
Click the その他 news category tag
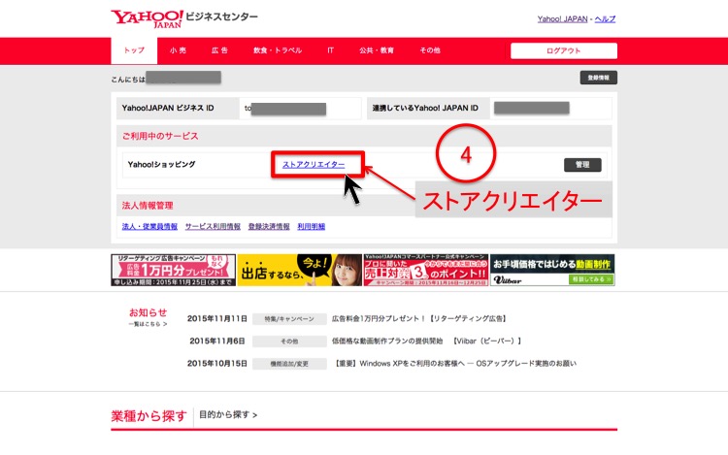pos(289,341)
